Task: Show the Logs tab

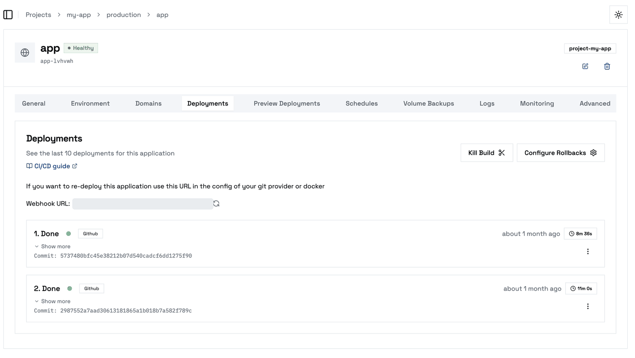Action: (487, 104)
